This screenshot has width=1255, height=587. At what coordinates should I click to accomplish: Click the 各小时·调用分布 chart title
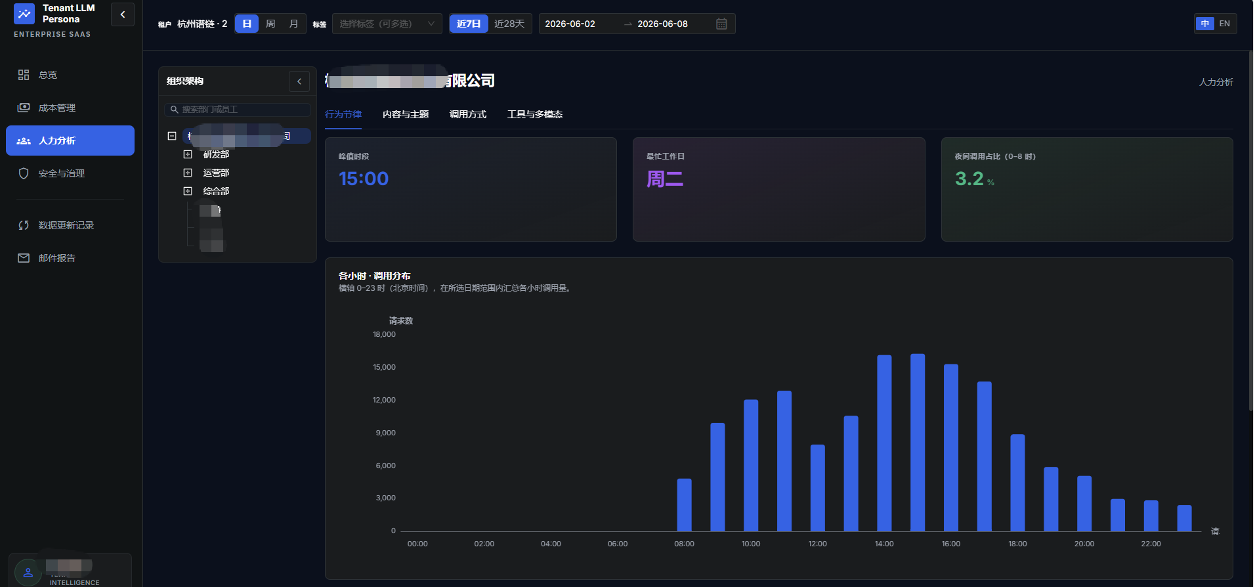point(374,276)
